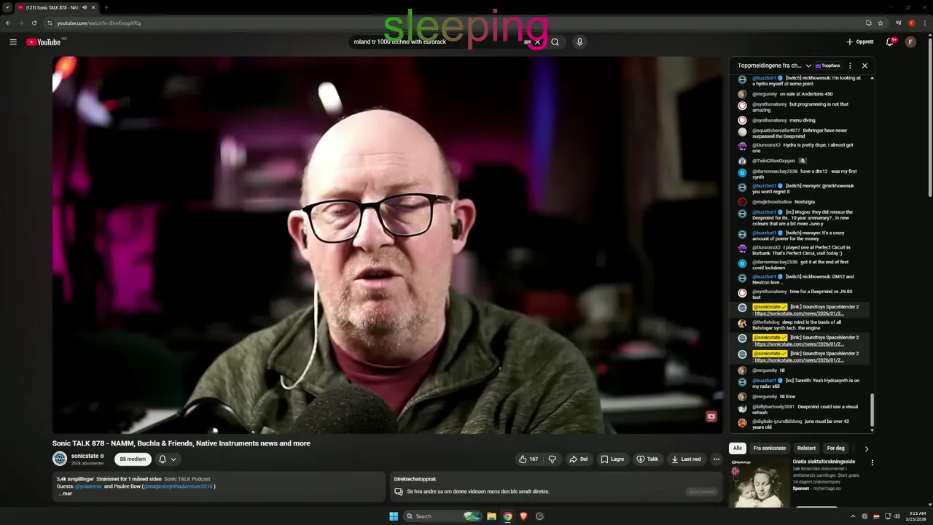Viewport: 933px width, 525px height.
Task: Select the For deg filter chip
Action: coord(835,448)
